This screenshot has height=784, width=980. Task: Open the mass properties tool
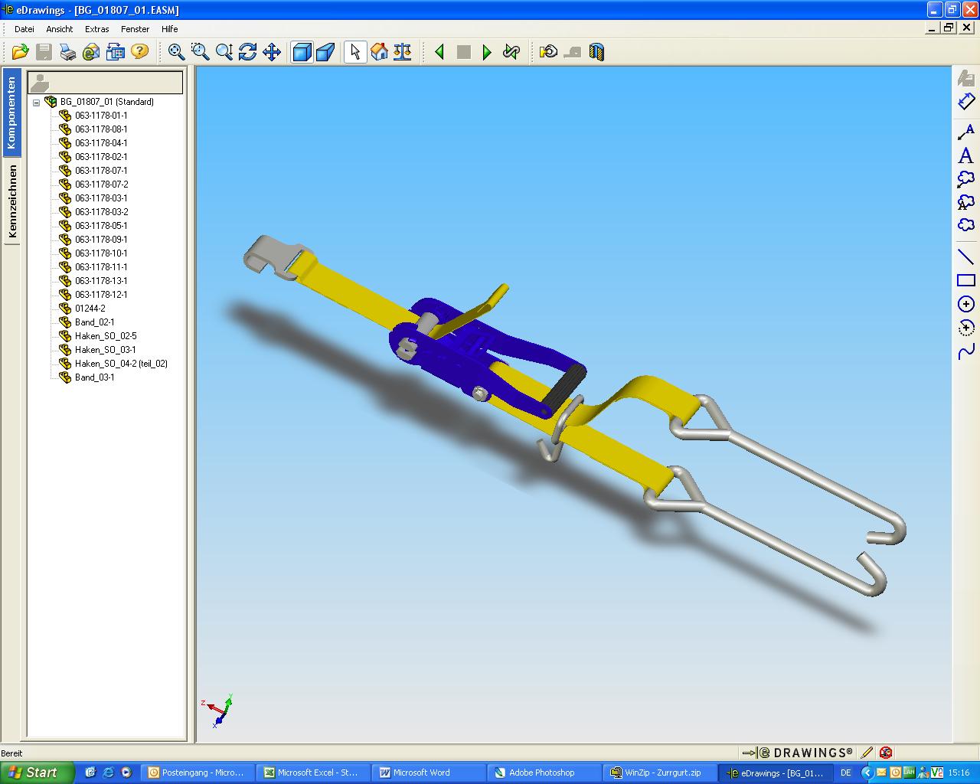[401, 52]
